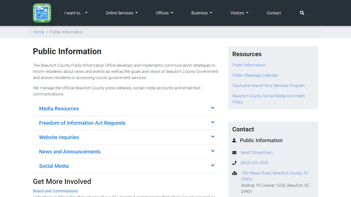
Task: Click the News and Announcements heading
Action: tap(70, 152)
